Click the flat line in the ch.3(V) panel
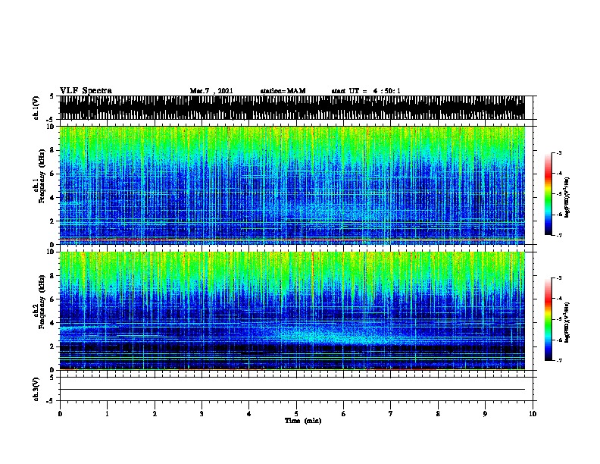This screenshot has height=464, width=600. pos(292,390)
